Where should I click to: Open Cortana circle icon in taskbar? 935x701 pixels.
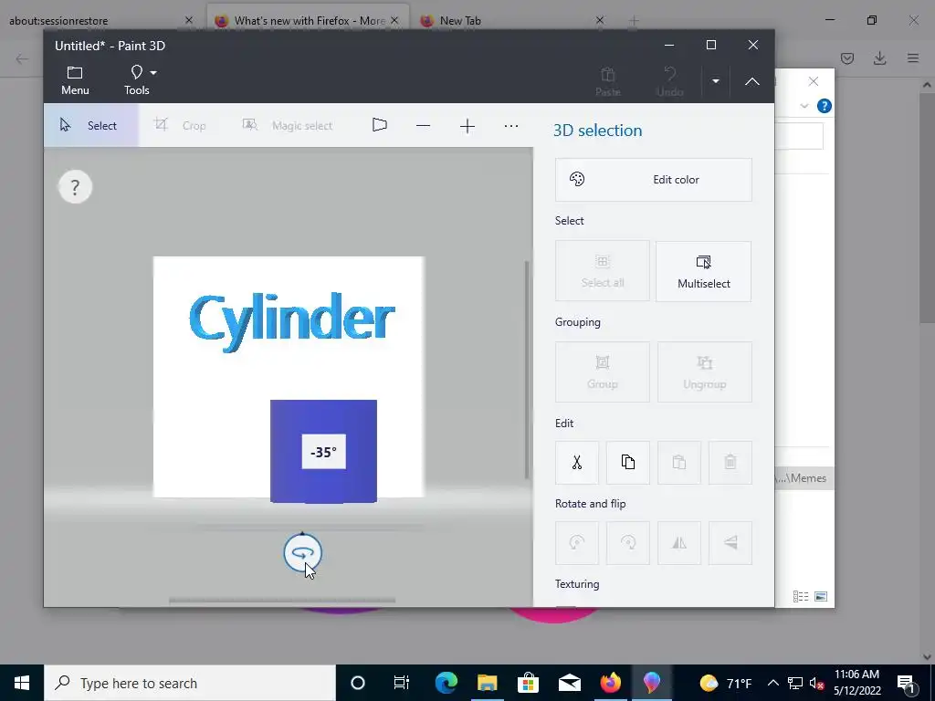click(x=358, y=683)
